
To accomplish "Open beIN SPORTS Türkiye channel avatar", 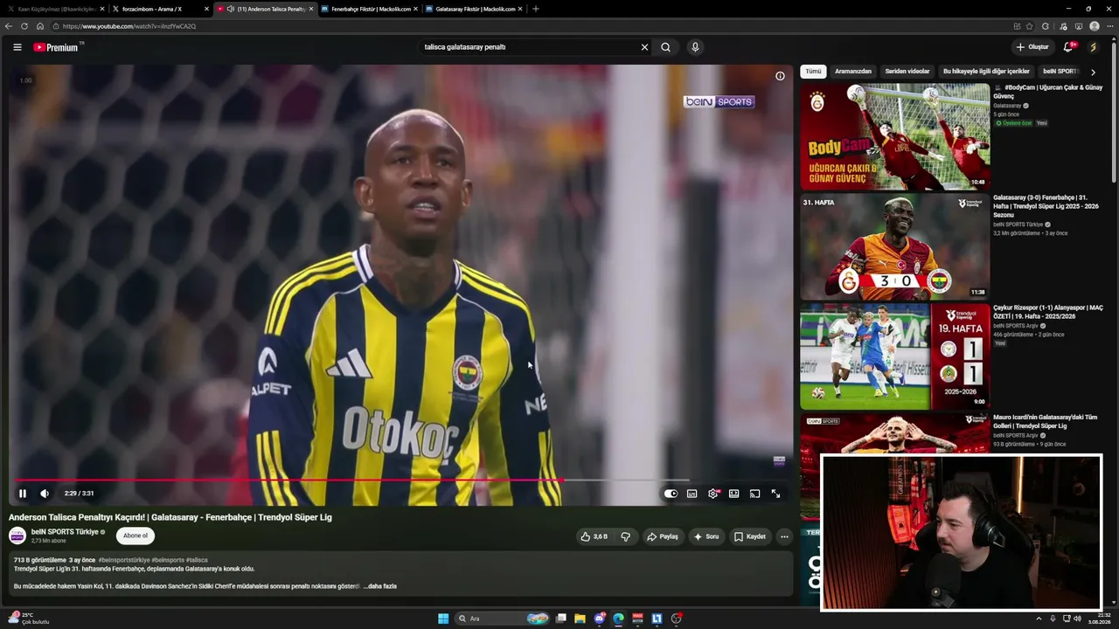I will point(17,536).
